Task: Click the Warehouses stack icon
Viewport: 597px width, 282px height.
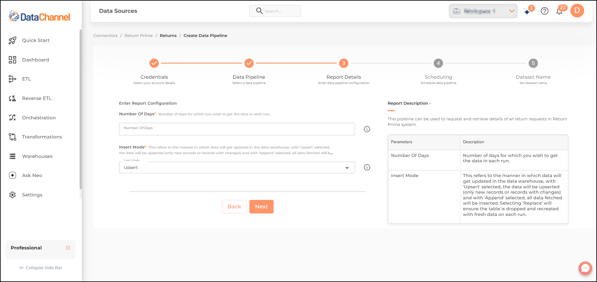Action: coord(13,156)
